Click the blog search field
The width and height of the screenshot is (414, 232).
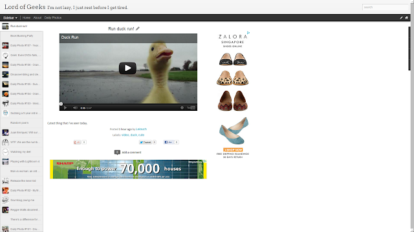(x=385, y=7)
